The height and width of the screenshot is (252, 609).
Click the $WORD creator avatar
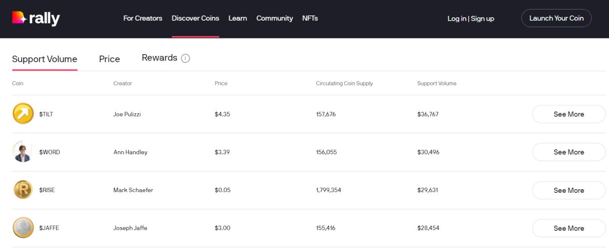[23, 152]
